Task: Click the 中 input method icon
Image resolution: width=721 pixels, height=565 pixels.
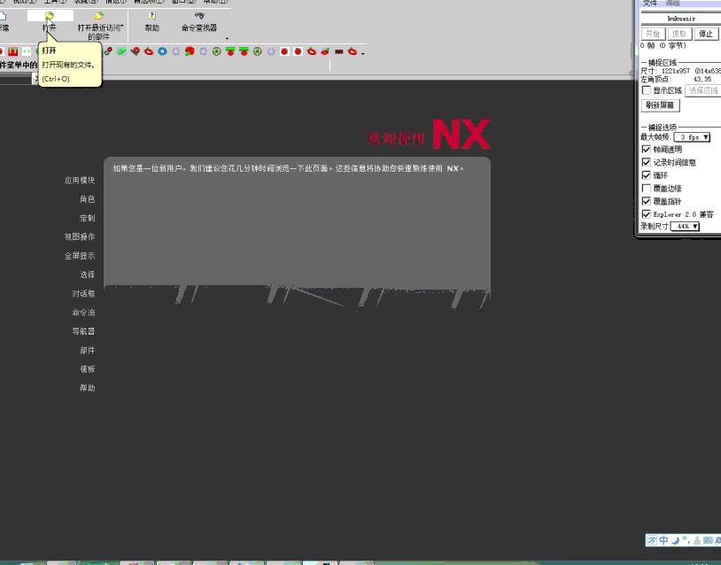Action: 663,540
